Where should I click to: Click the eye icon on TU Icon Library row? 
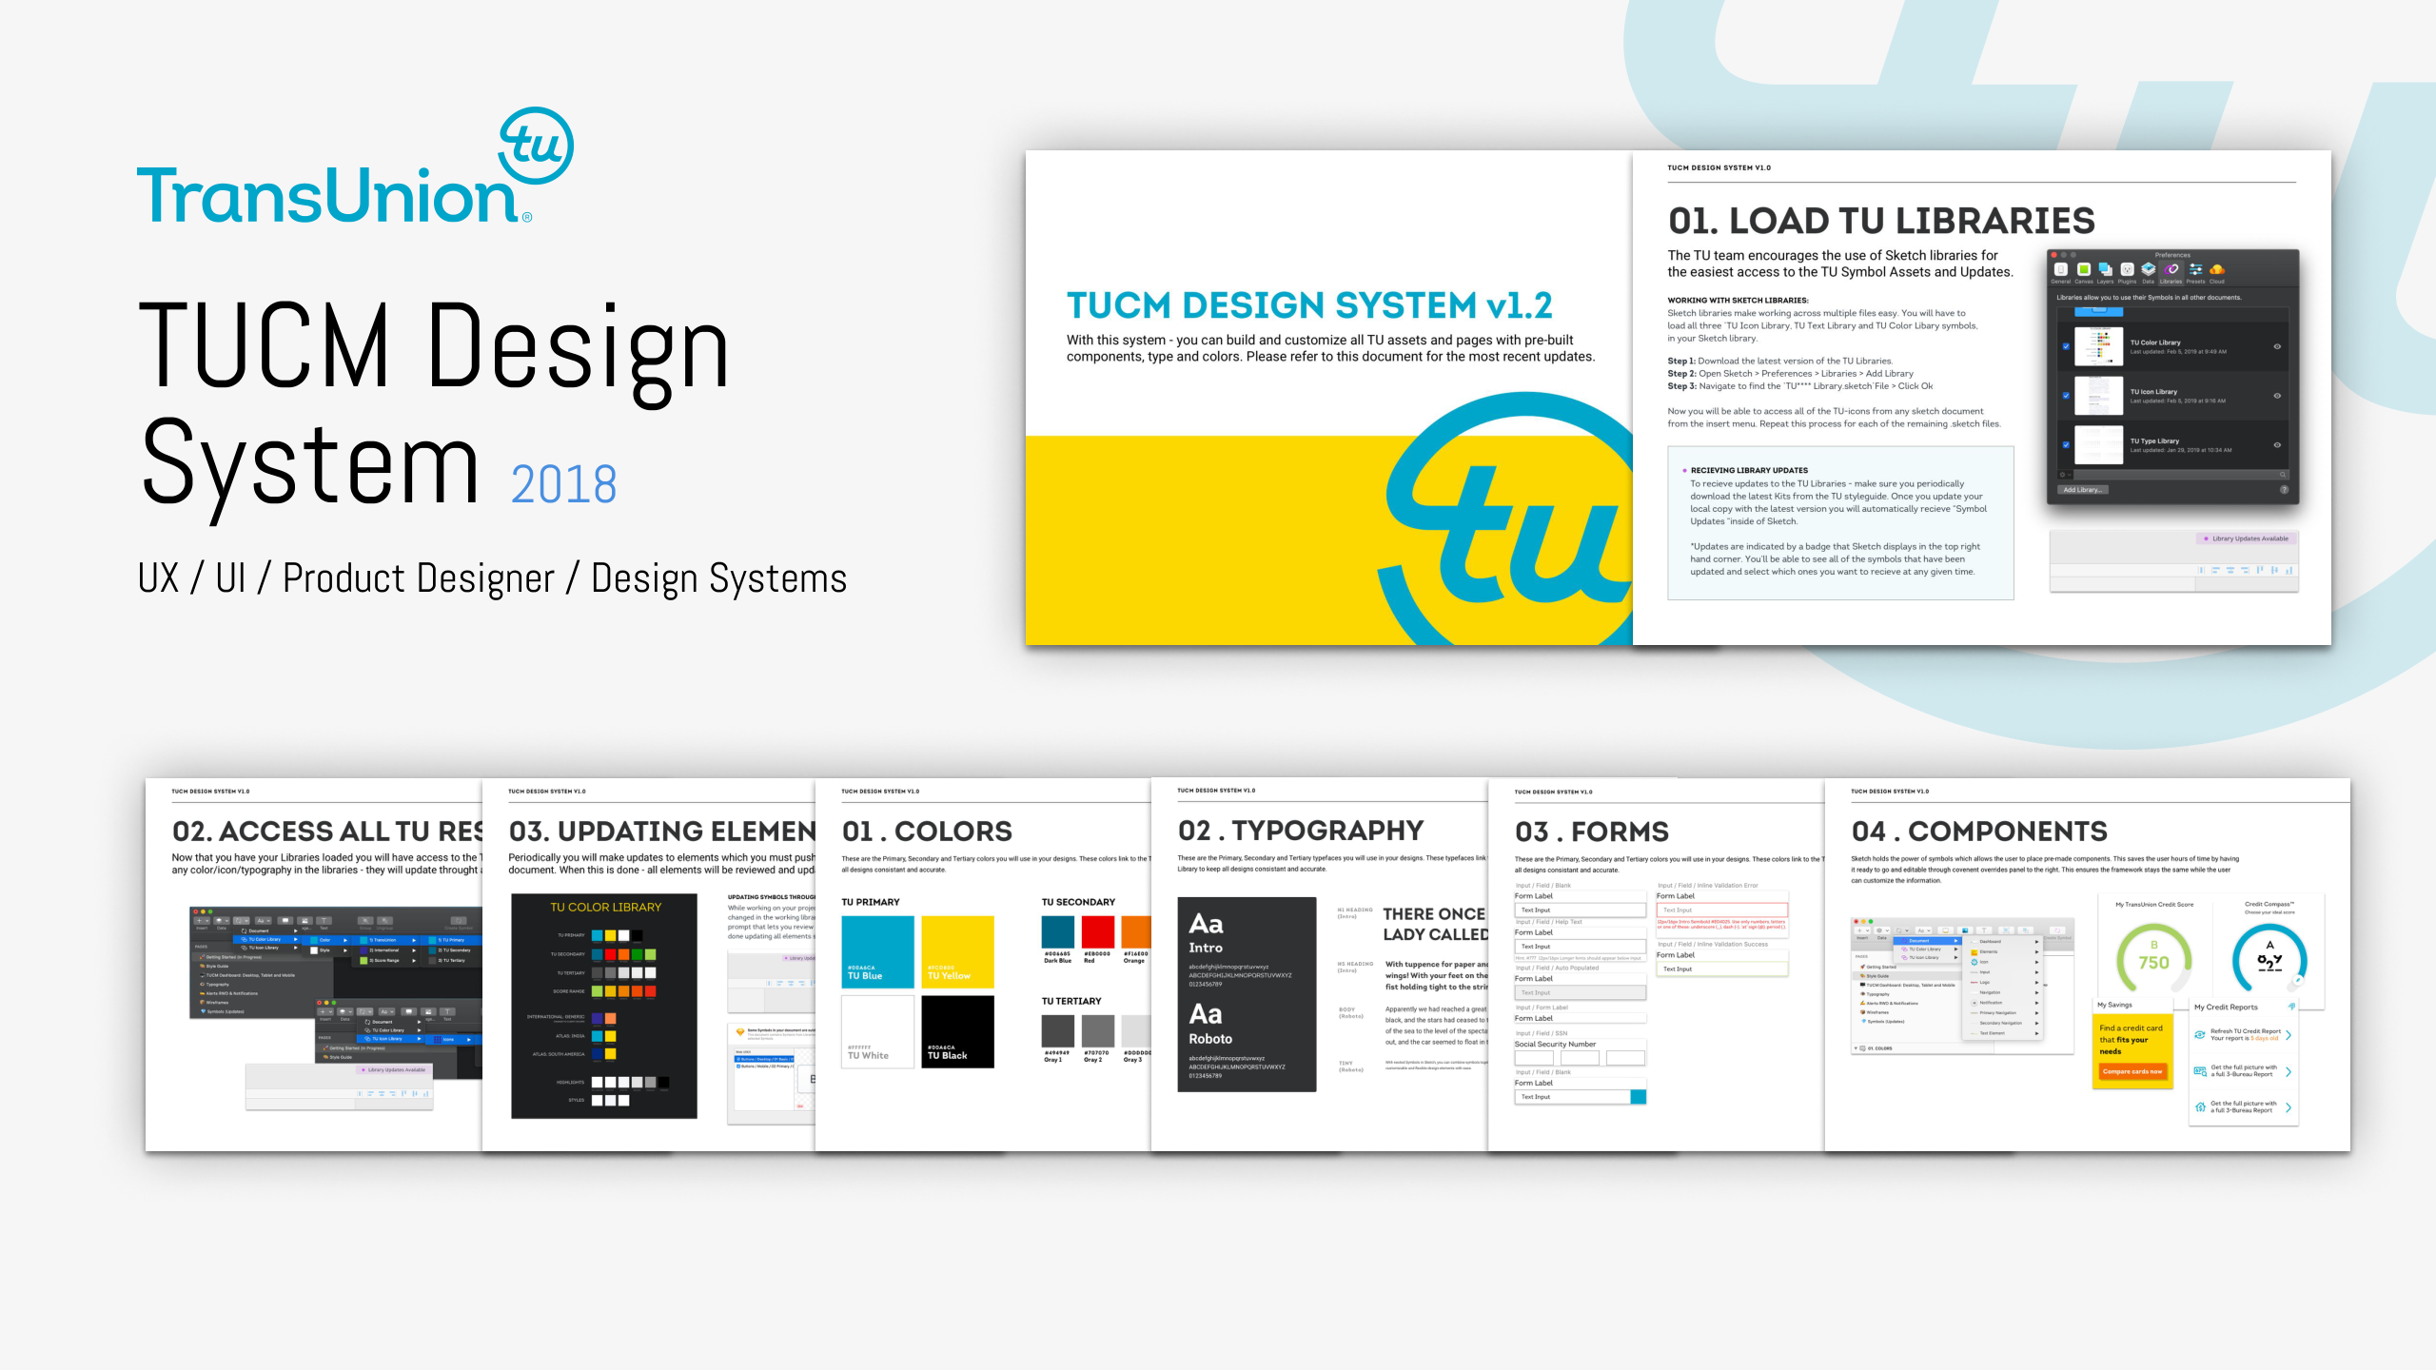[2277, 396]
